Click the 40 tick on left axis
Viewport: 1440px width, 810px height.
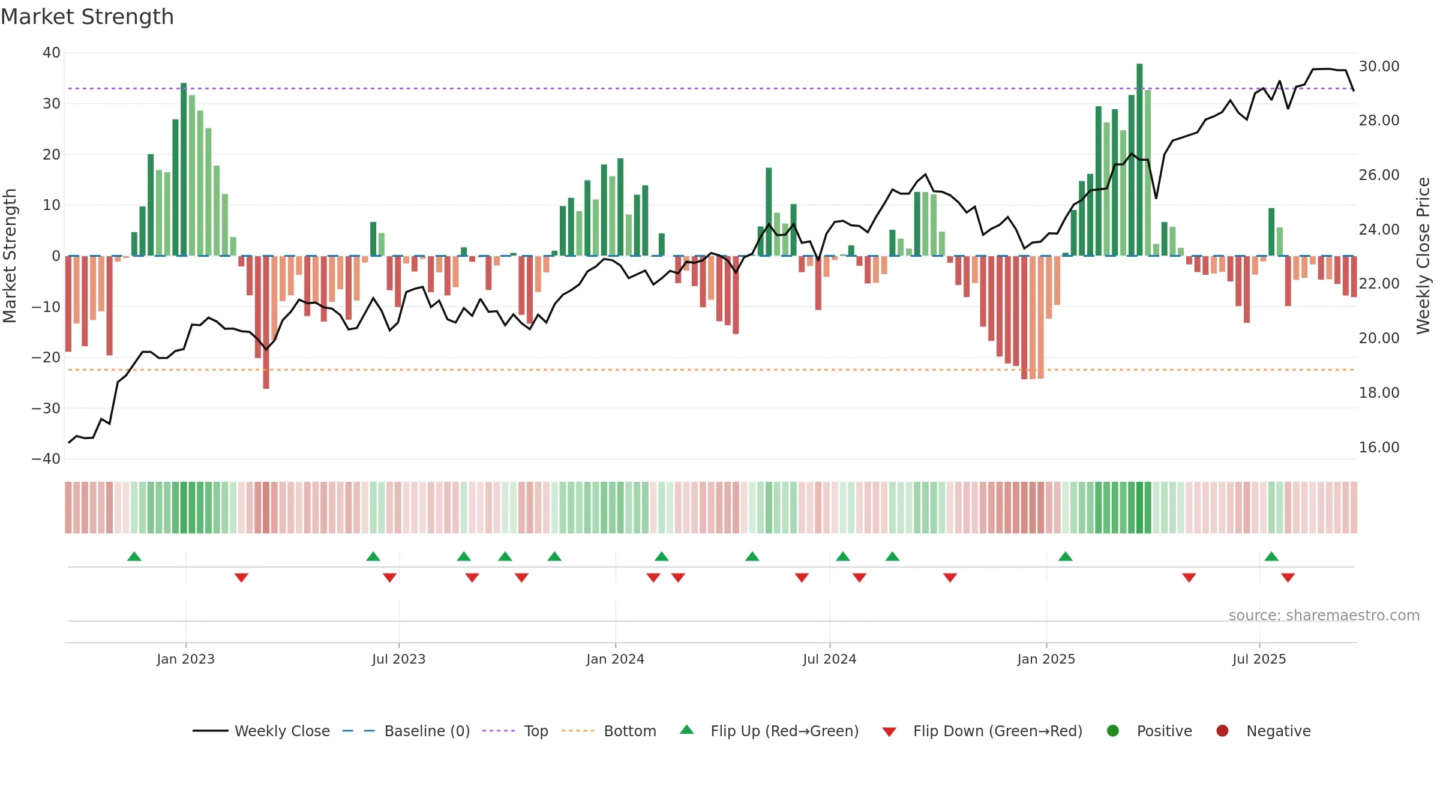pos(52,53)
